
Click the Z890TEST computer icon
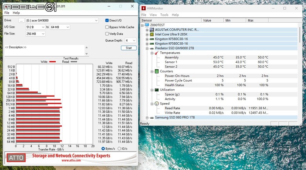[x=147, y=25]
